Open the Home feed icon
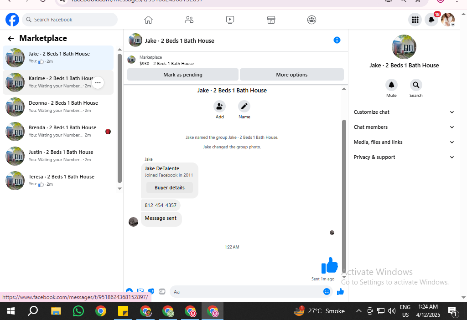The width and height of the screenshot is (467, 320). (x=148, y=20)
